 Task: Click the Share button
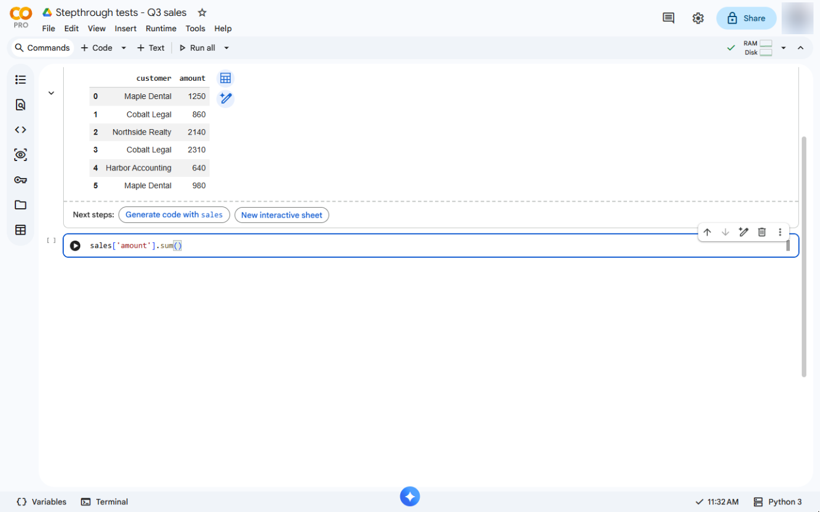click(746, 18)
